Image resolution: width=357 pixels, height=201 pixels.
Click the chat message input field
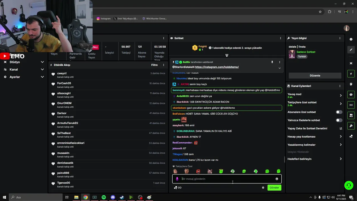coord(227,179)
